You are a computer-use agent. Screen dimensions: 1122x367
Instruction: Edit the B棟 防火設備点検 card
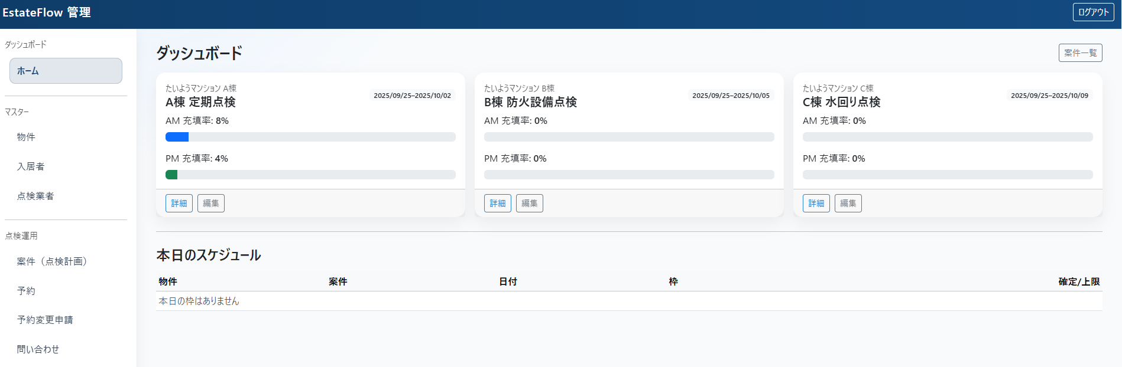coord(529,203)
